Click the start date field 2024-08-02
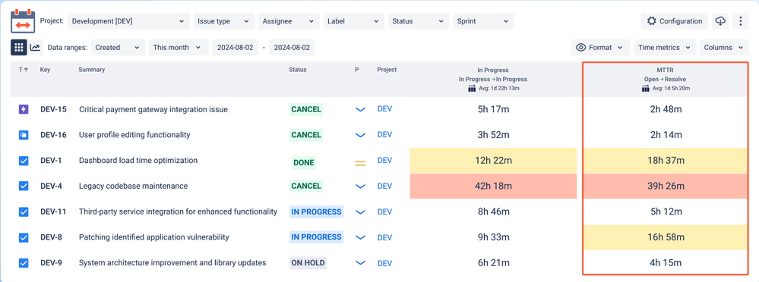Screen dimensions: 759x282 (236, 47)
